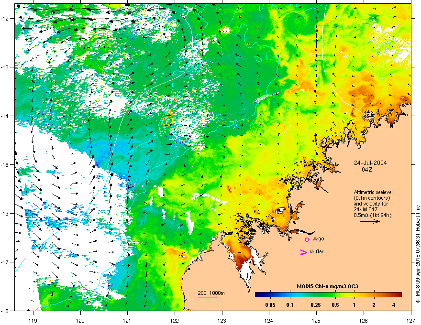Click longitude axis label 127
The image size is (421, 325).
[411, 320]
